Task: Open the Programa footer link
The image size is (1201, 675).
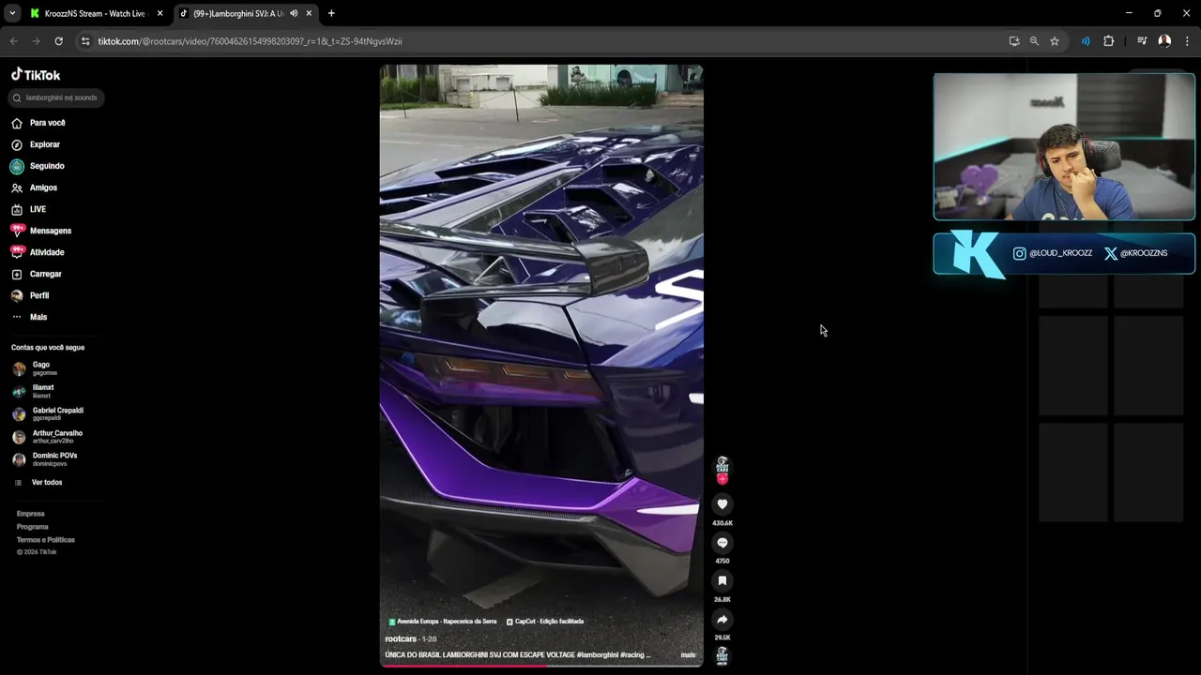Action: (x=32, y=527)
